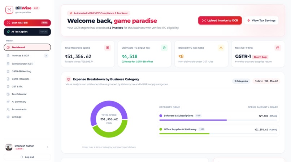Open AI Summary from sidebar
The image size is (291, 162).
pos(27,102)
